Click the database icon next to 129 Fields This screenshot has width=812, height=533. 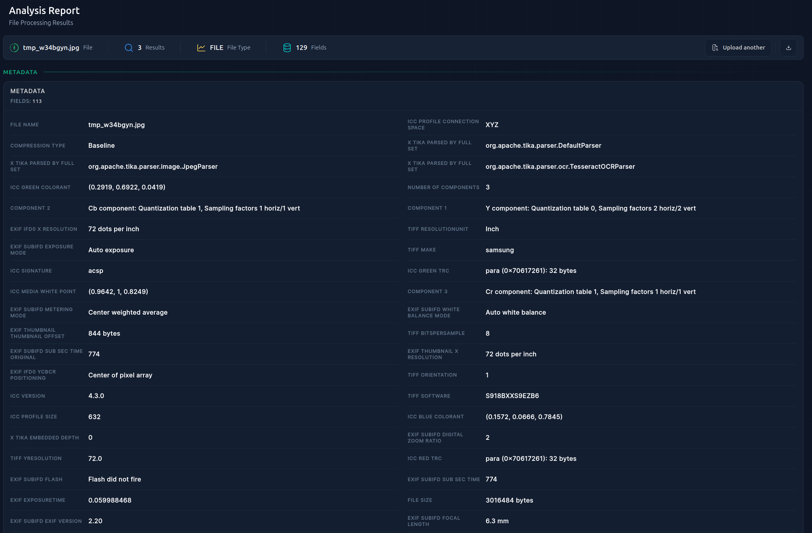tap(287, 48)
